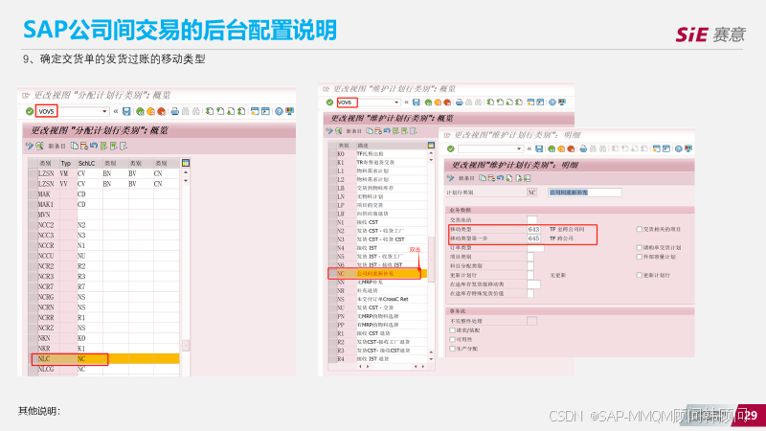Click Help question icon in VOV5 window

(x=279, y=111)
